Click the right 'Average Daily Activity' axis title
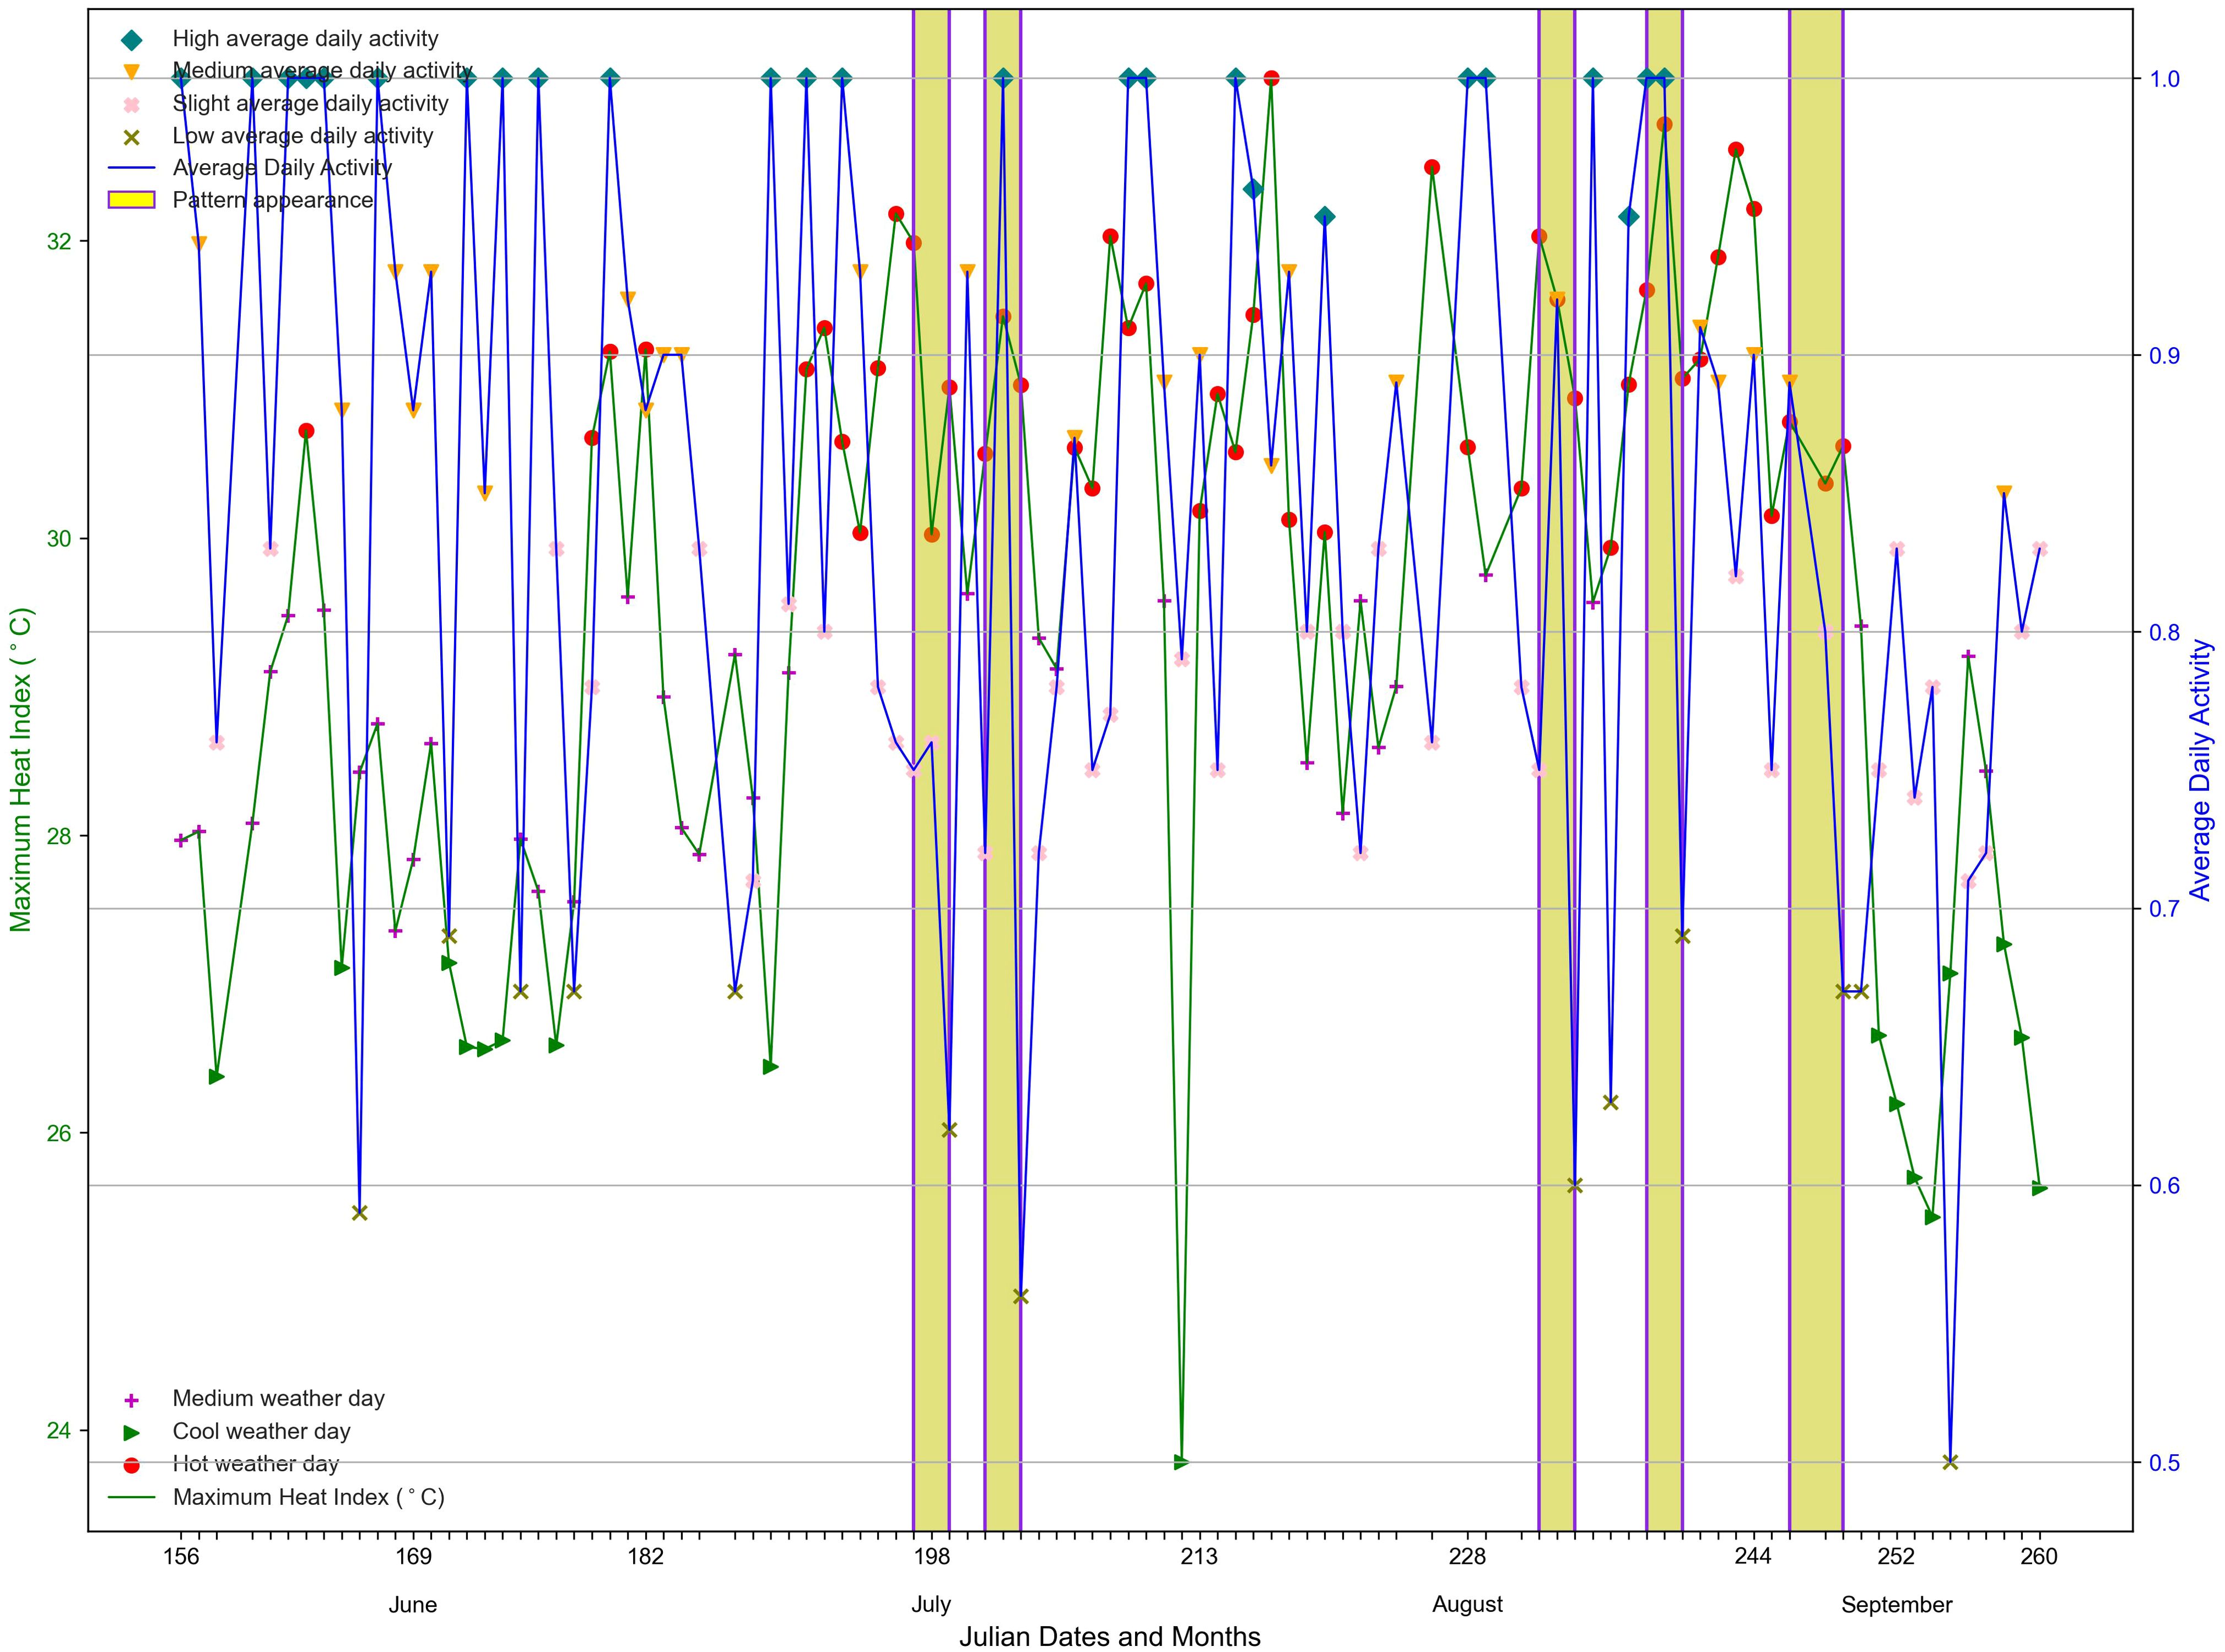Image resolution: width=2225 pixels, height=1652 pixels. point(2201,770)
